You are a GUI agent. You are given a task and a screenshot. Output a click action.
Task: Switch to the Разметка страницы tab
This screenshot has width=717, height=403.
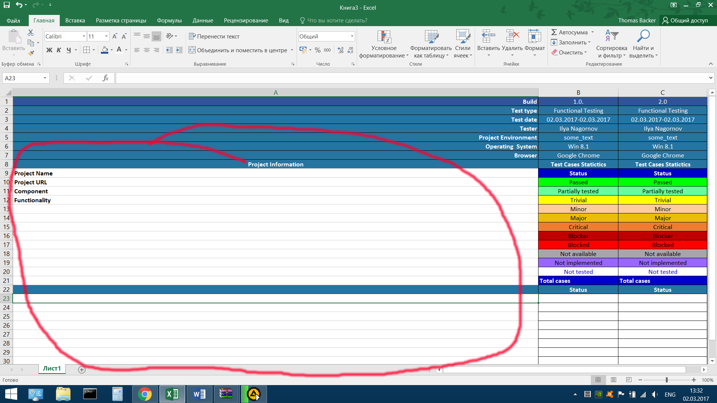click(x=121, y=21)
